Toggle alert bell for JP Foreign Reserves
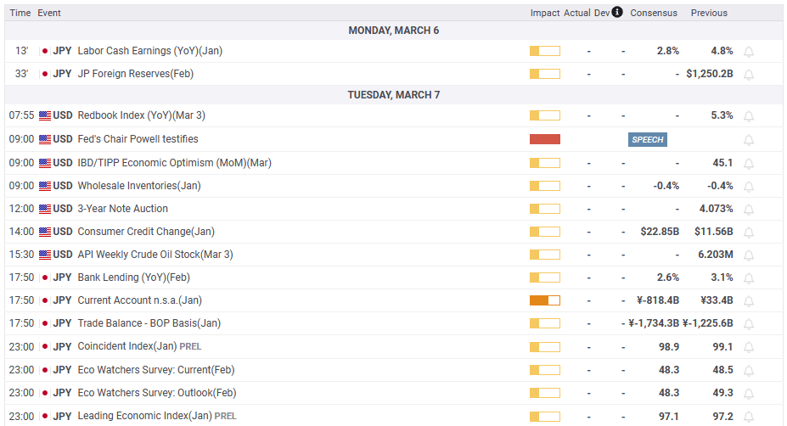 749,74
